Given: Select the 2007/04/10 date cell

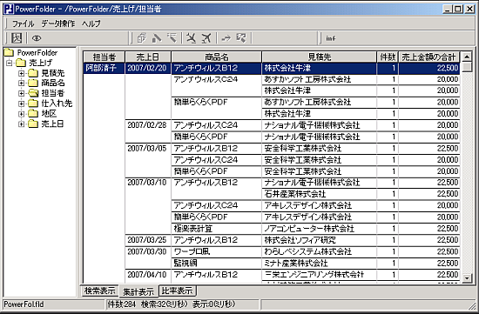Looking at the screenshot, I should point(148,275).
